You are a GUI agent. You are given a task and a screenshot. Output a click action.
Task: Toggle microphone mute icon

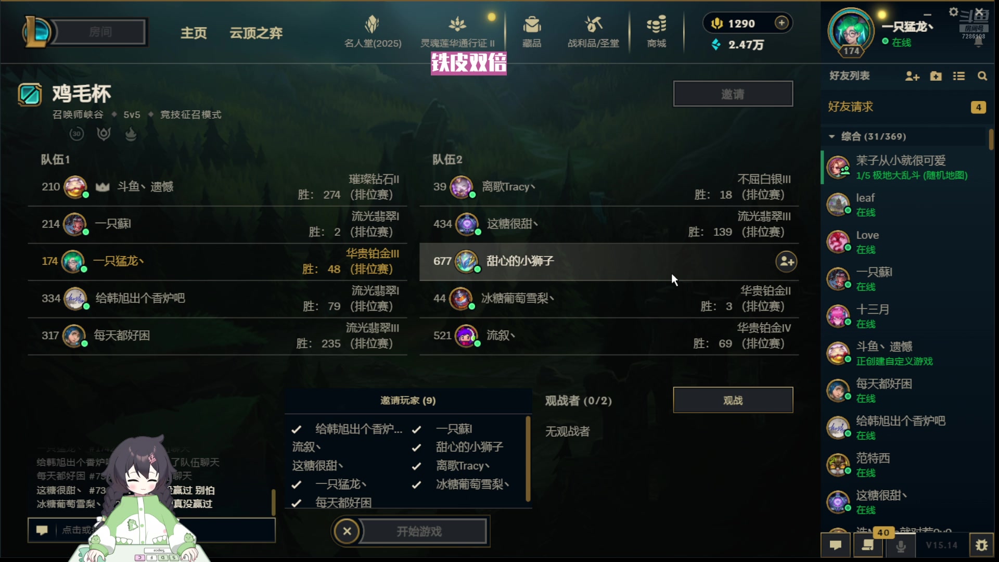point(901,545)
